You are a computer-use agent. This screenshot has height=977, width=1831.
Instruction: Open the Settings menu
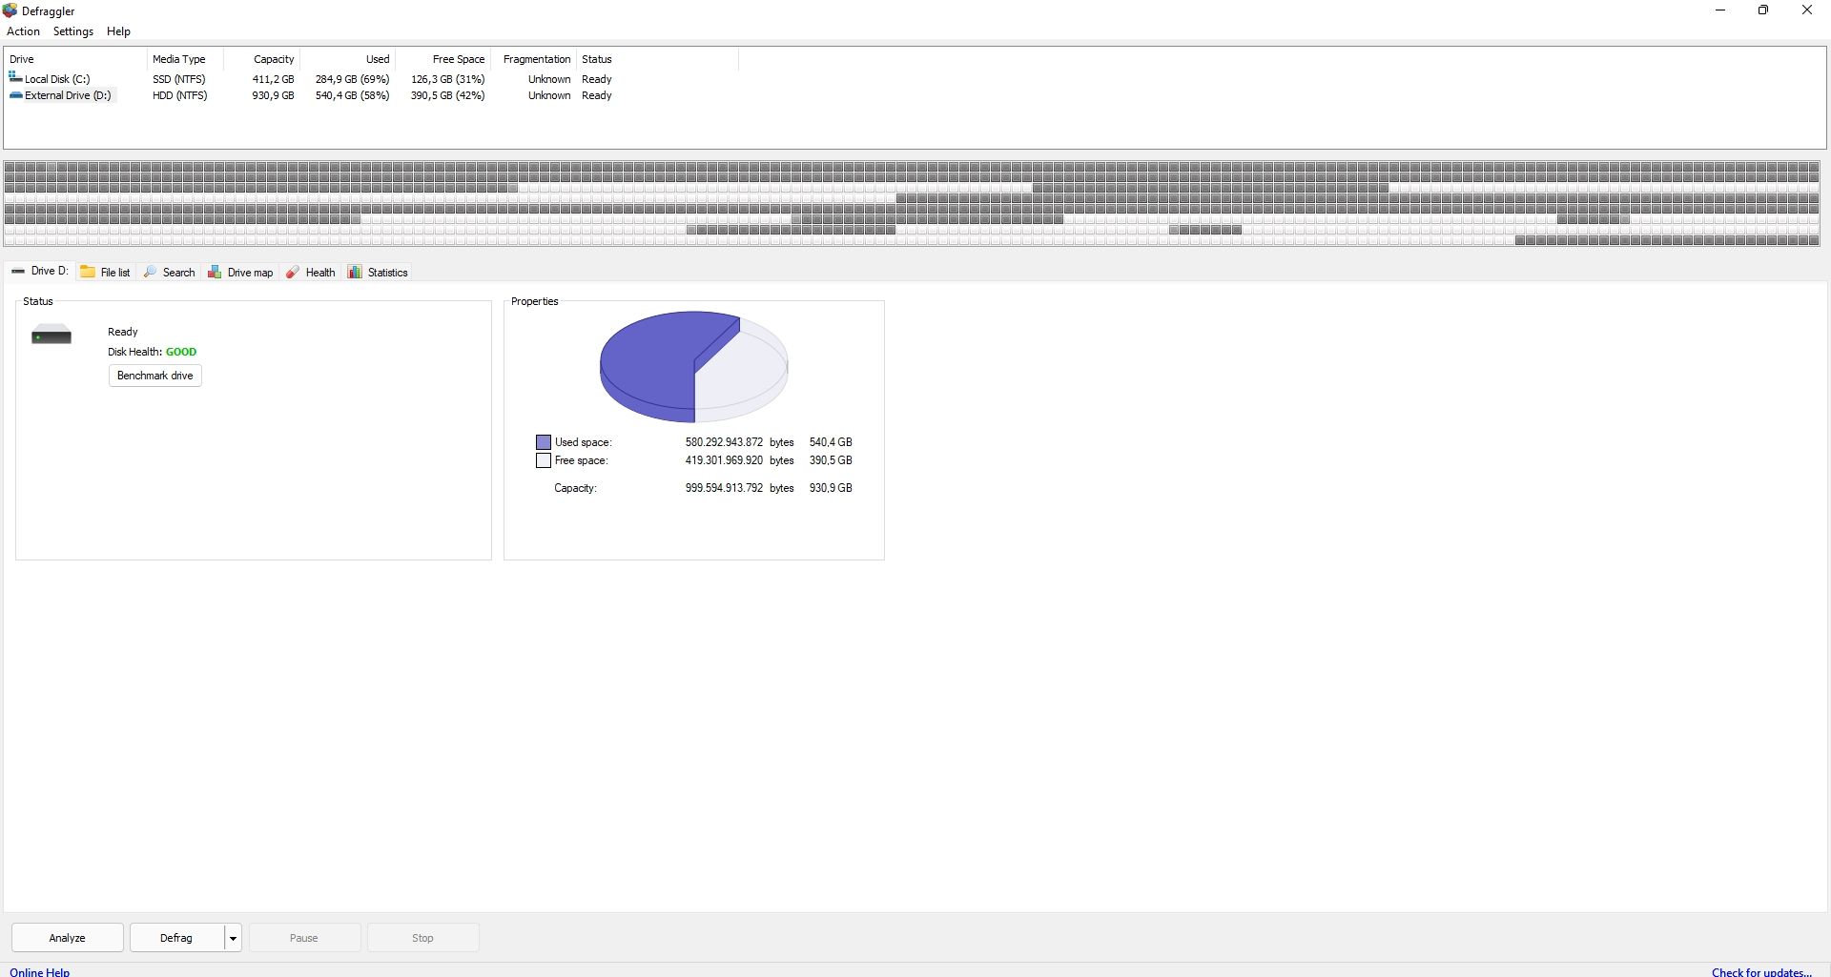(x=73, y=31)
